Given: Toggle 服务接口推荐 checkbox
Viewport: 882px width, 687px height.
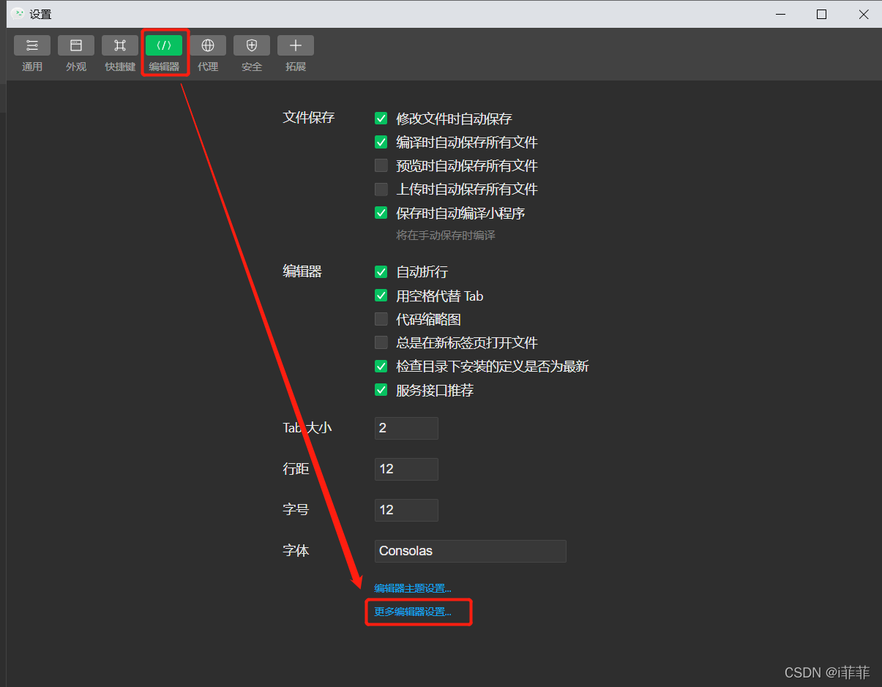Looking at the screenshot, I should [x=381, y=390].
